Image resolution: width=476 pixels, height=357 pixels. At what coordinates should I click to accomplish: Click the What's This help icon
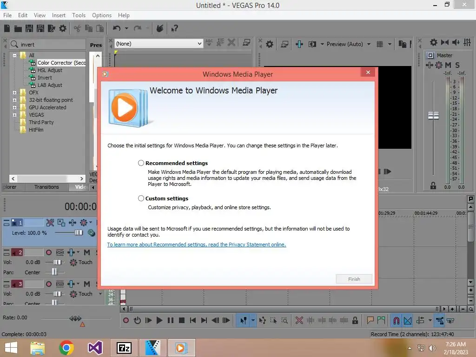tap(175, 28)
